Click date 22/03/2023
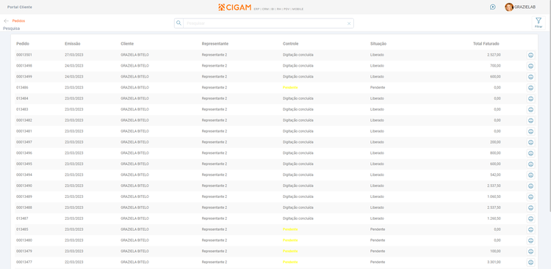Image resolution: width=551 pixels, height=269 pixels. tap(74, 262)
